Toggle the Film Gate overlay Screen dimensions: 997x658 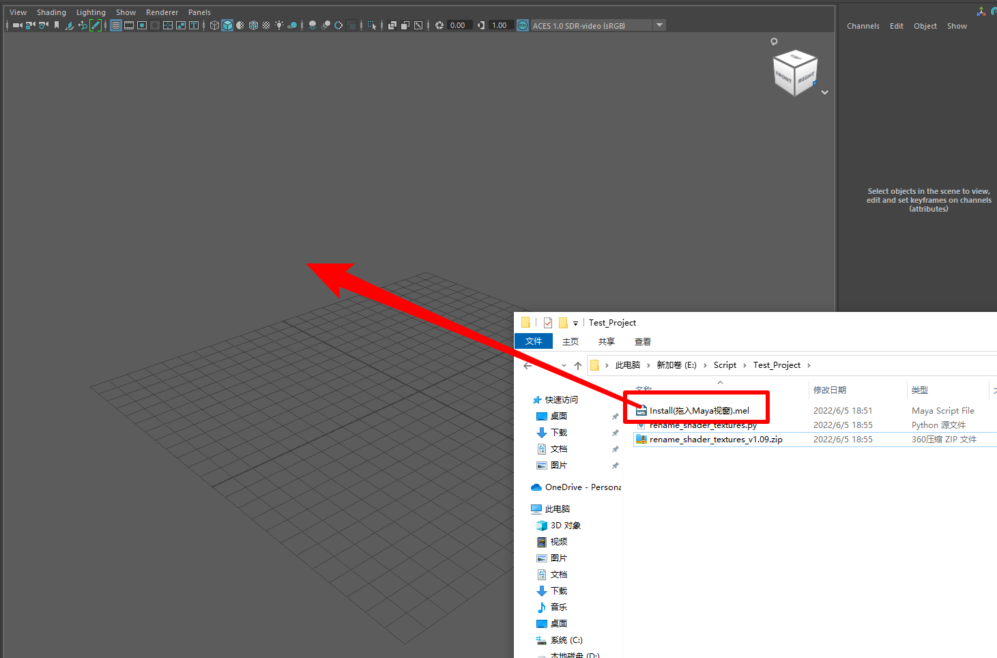pos(129,25)
